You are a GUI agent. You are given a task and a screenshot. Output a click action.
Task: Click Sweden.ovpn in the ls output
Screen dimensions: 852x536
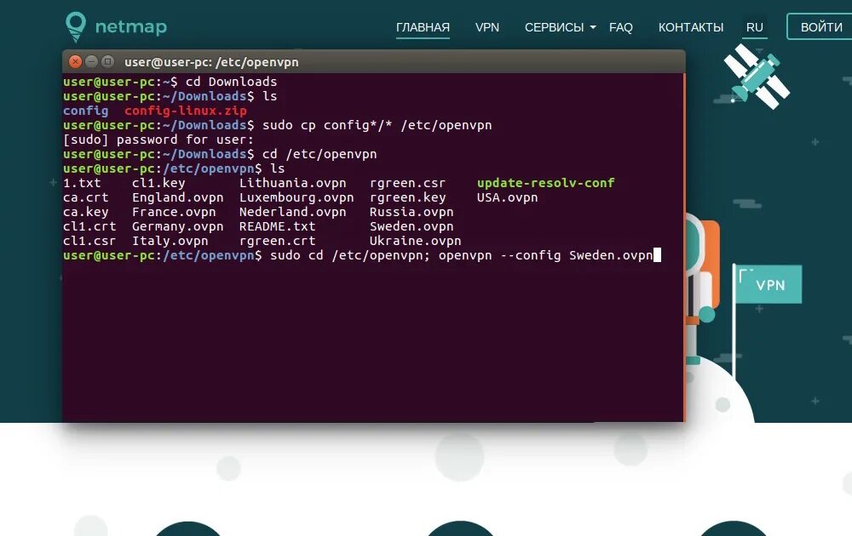(412, 226)
